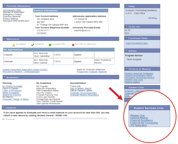This screenshot has width=178, height=144.
Task: Click the red Not Offered Admission X icon
Action: (73, 45)
